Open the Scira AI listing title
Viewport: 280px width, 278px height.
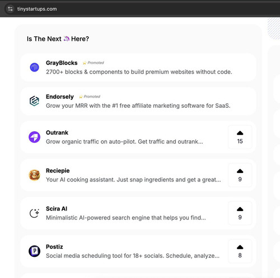57,209
